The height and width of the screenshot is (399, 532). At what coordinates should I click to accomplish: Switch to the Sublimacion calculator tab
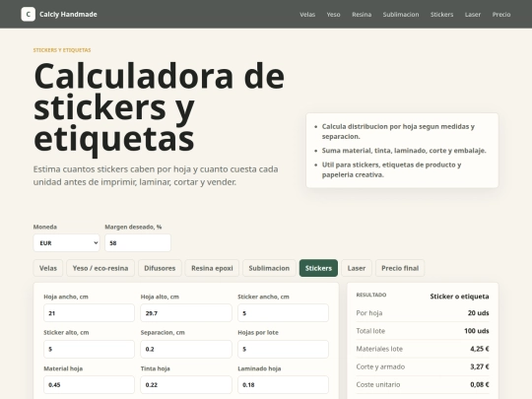269,268
